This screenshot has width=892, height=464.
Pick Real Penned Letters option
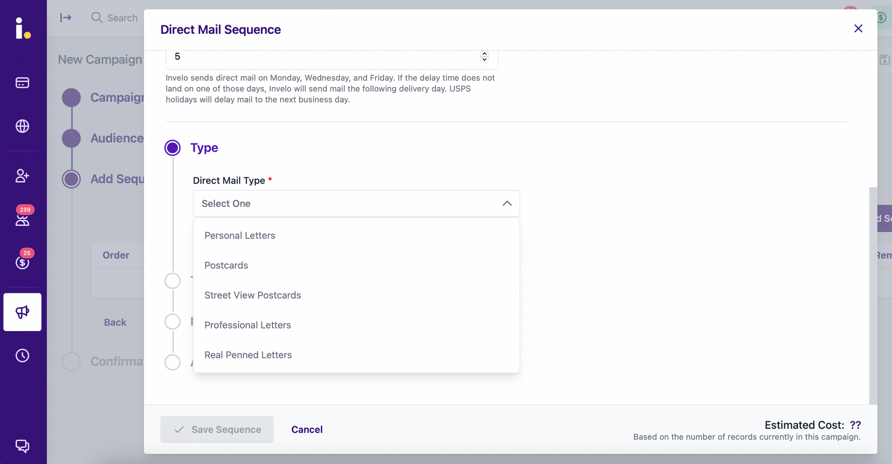[x=248, y=355]
